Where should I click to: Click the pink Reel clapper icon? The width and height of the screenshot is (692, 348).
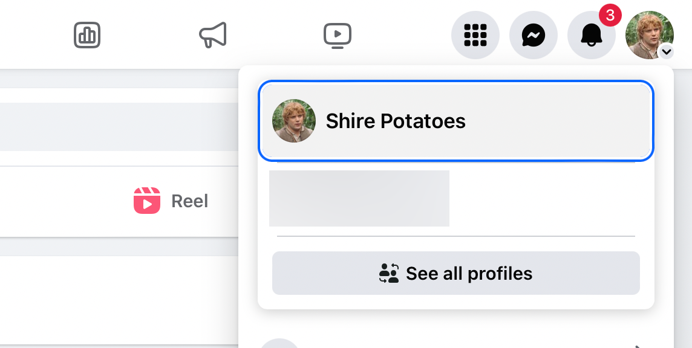[147, 201]
